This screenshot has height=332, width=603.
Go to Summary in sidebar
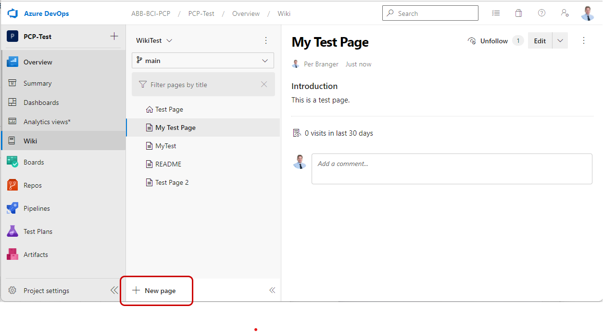(63, 83)
